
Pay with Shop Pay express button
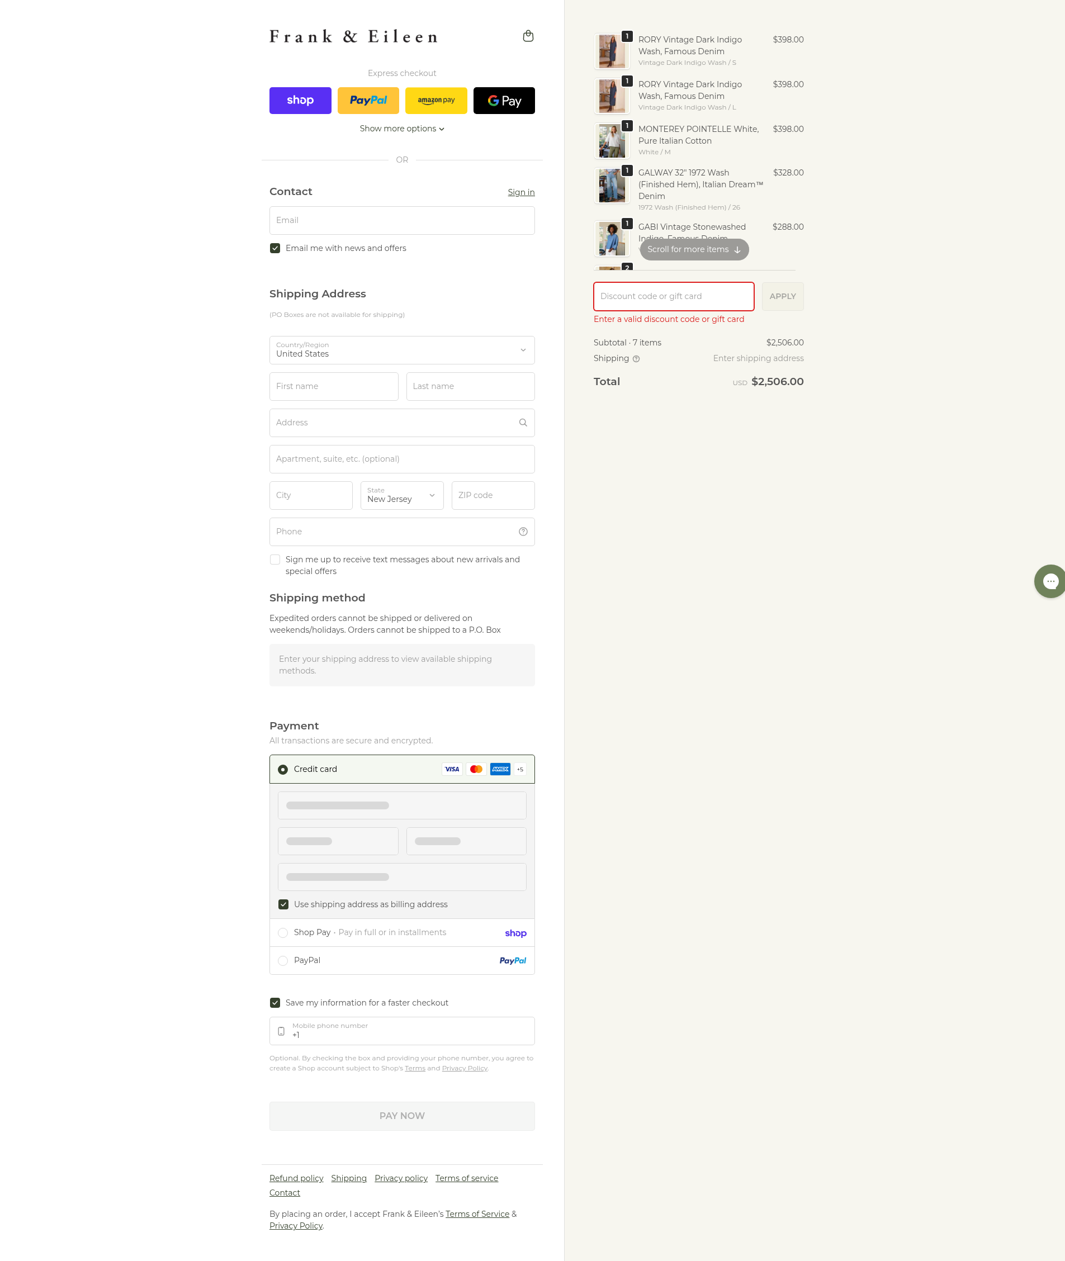300,100
